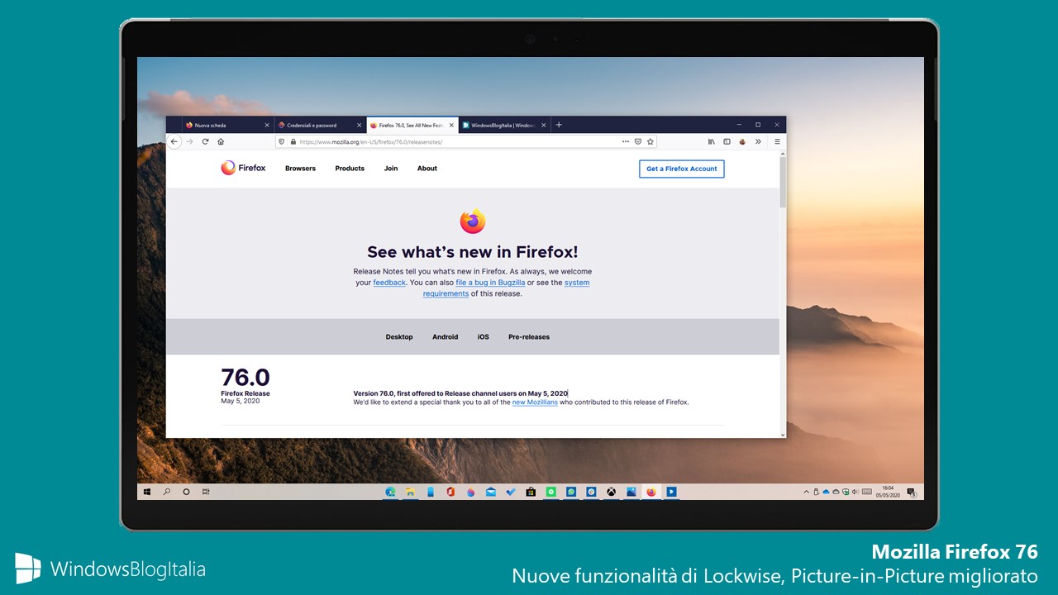Click the Firefox logo in the page header
Image resolution: width=1058 pixels, height=595 pixels.
tap(243, 168)
